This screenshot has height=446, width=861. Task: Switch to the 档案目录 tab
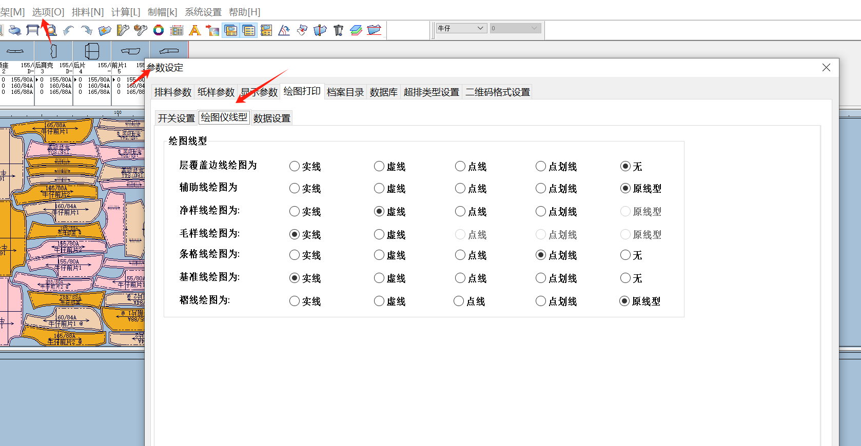click(x=345, y=92)
